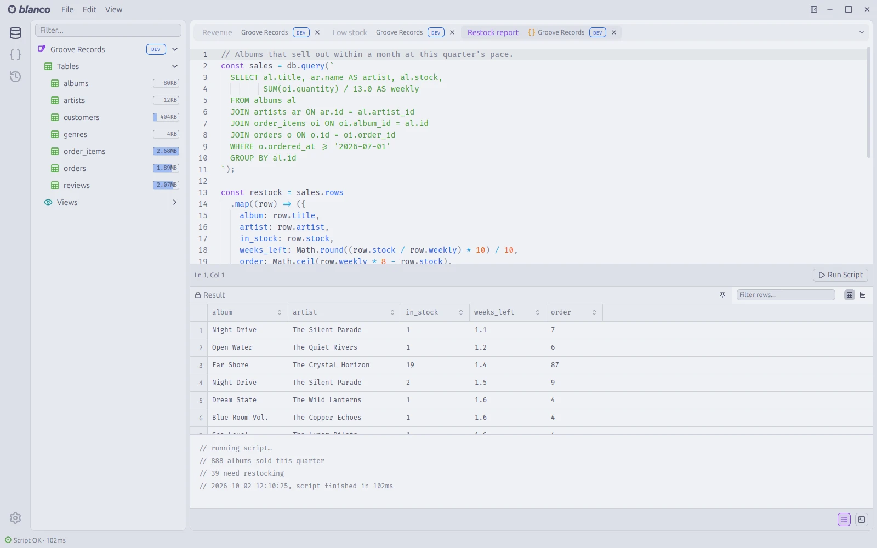Focus the Filter rows field
The image size is (877, 548).
pyautogui.click(x=785, y=295)
